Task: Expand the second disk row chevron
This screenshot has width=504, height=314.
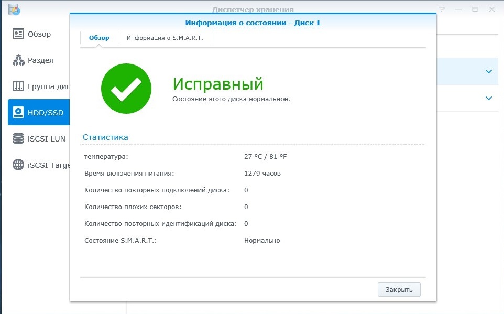Action: (488, 98)
